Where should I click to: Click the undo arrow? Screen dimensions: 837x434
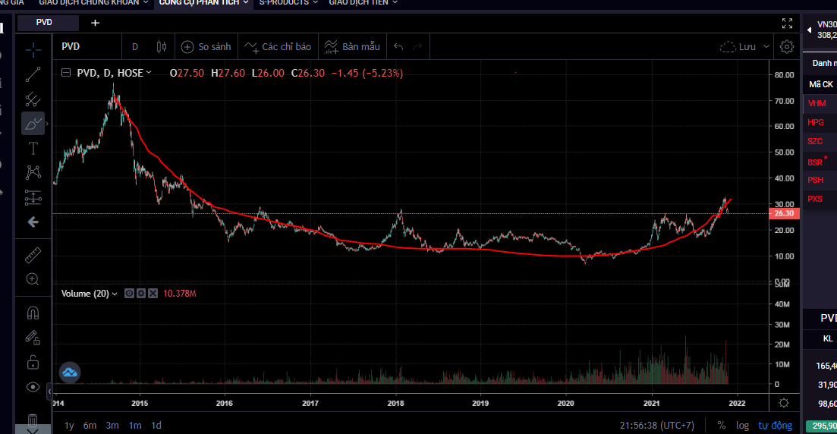[398, 47]
